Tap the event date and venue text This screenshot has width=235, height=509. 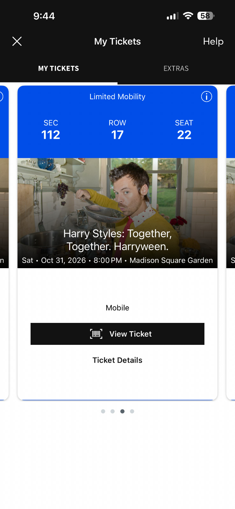tap(117, 260)
